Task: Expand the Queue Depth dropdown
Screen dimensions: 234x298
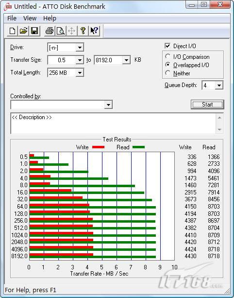Action: [x=219, y=86]
